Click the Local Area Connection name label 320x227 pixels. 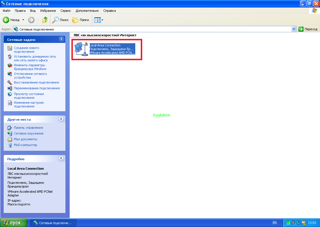pyautogui.click(x=105, y=45)
